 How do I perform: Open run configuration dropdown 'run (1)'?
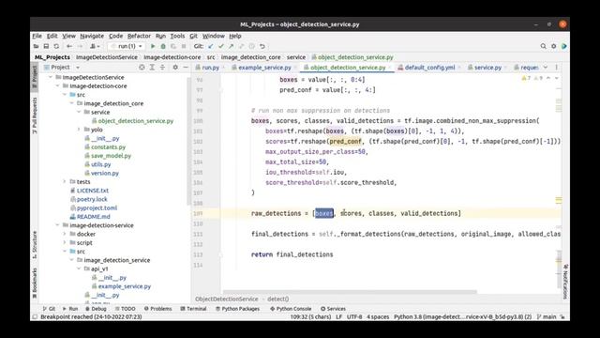click(x=127, y=46)
